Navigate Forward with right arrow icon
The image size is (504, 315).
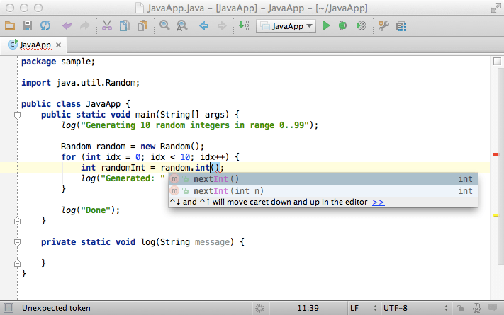coord(222,25)
